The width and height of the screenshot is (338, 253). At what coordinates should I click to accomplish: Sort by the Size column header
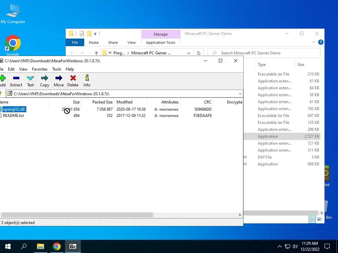click(x=76, y=102)
